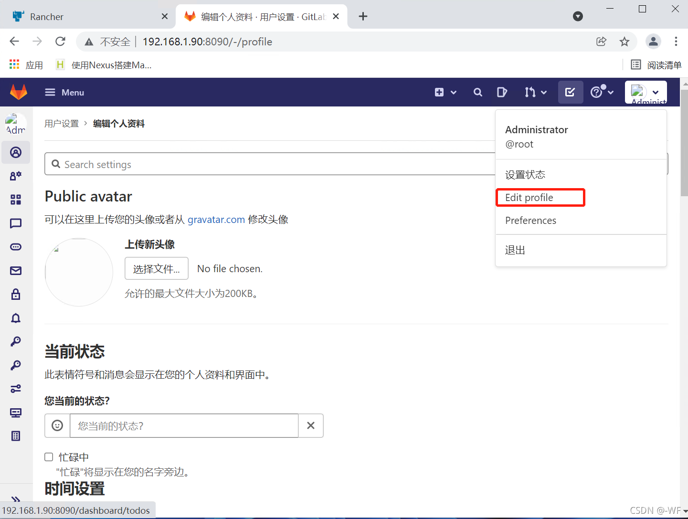Click the 编辑个人资料 breadcrumb
Screen dimensions: 688x519
click(119, 124)
